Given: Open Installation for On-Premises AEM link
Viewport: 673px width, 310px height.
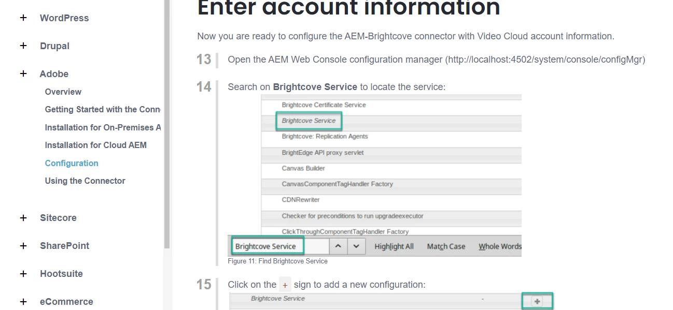Looking at the screenshot, I should [x=103, y=127].
